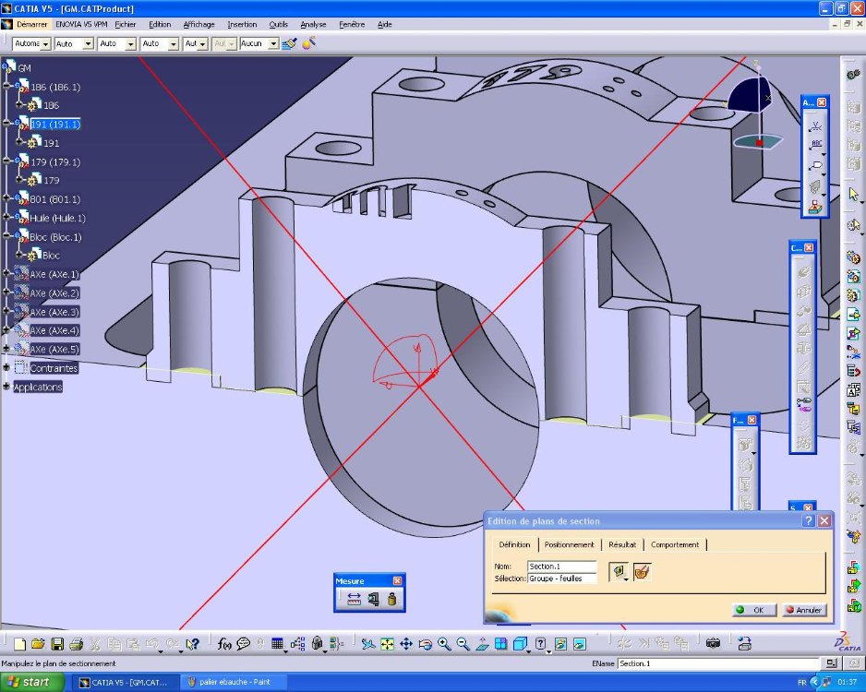Image resolution: width=866 pixels, height=692 pixels.
Task: Select the Rotate view tool
Action: pyautogui.click(x=425, y=644)
